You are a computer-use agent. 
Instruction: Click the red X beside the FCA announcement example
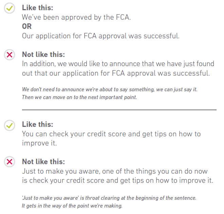(10, 55)
